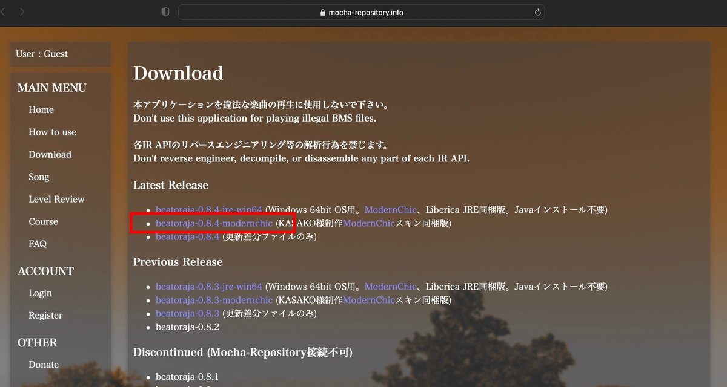Click the OTHER sidebar heading
Viewport: 727px width, 387px height.
pos(37,343)
